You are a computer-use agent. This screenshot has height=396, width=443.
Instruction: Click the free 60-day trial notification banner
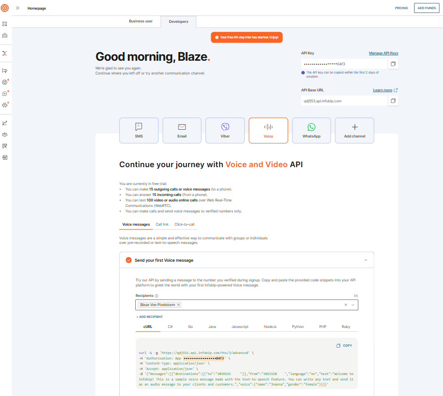pos(247,37)
